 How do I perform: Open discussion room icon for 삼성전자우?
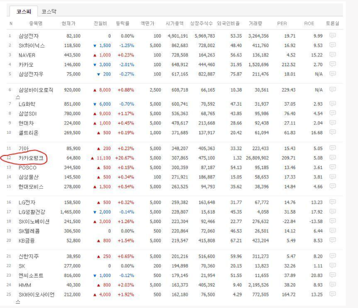(x=333, y=74)
